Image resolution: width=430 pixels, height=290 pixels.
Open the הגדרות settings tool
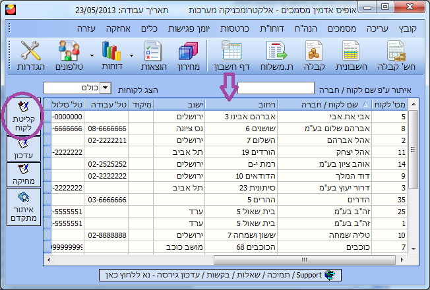31,55
